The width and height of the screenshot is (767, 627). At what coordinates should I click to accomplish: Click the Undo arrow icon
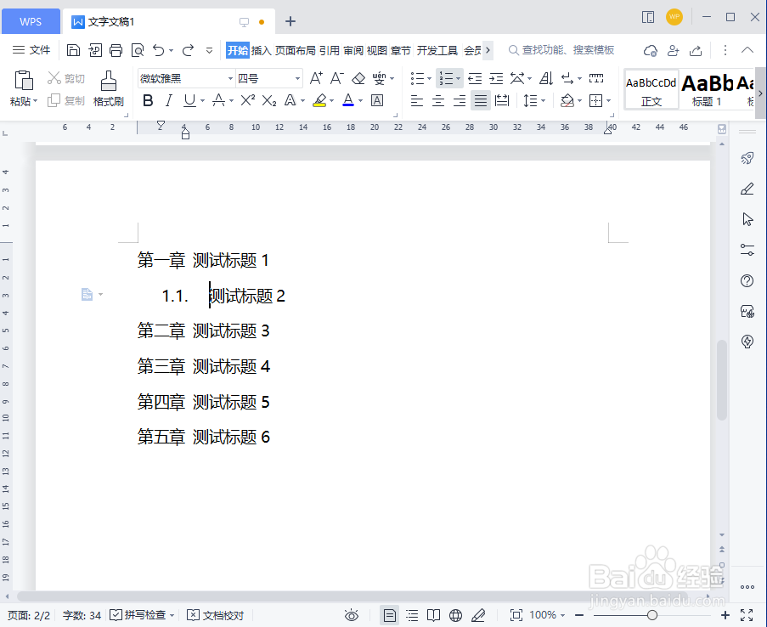159,50
